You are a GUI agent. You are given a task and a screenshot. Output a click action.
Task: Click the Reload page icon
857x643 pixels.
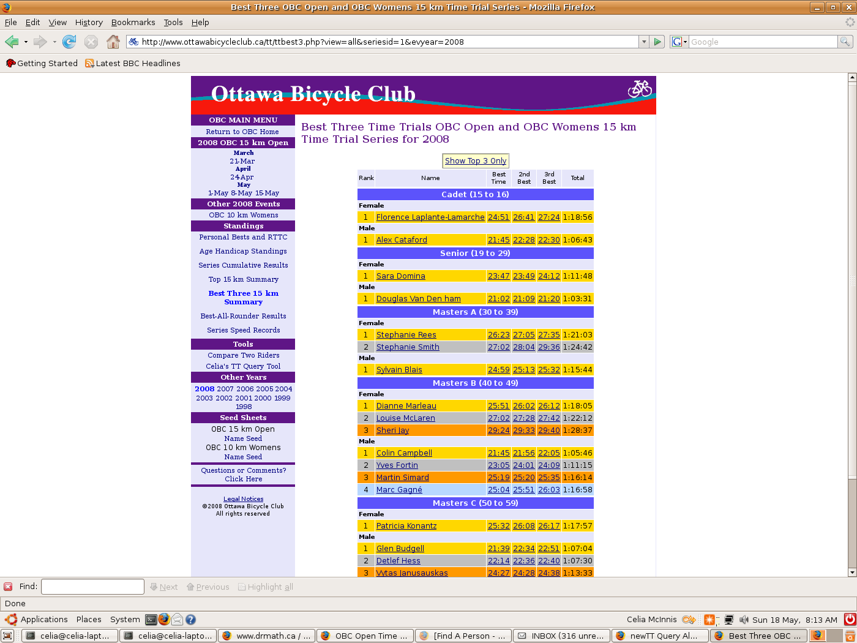69,42
